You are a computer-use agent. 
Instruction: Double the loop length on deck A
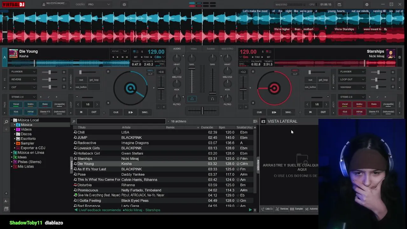(x=97, y=104)
